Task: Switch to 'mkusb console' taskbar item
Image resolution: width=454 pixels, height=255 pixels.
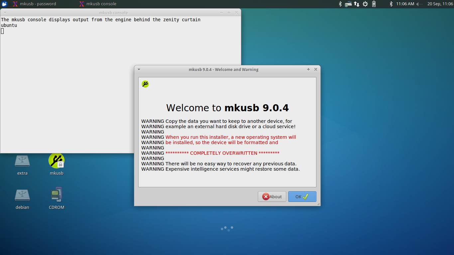Action: (98, 4)
